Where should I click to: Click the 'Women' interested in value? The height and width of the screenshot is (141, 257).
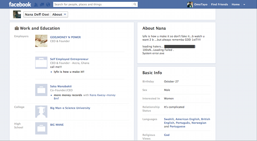(169, 98)
